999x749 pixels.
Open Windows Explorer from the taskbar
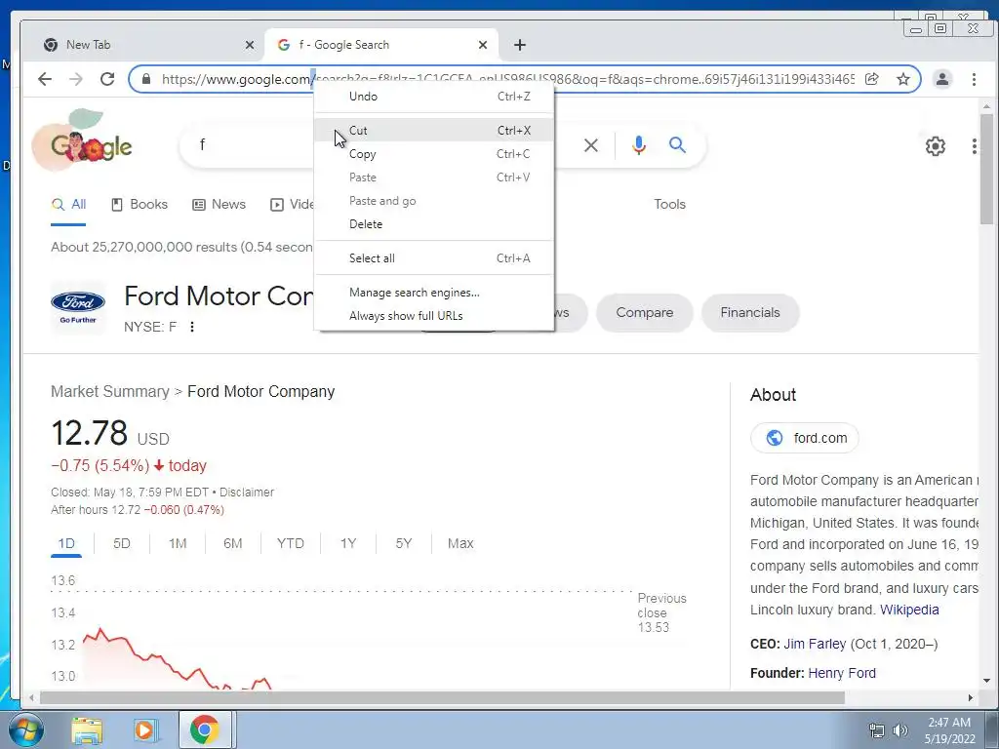[x=87, y=729]
